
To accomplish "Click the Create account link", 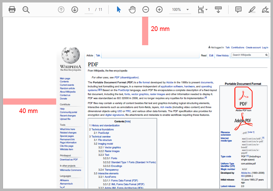I will (253, 47).
